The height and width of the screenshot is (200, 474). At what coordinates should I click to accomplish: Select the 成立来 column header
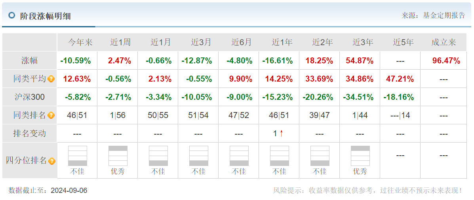444,42
